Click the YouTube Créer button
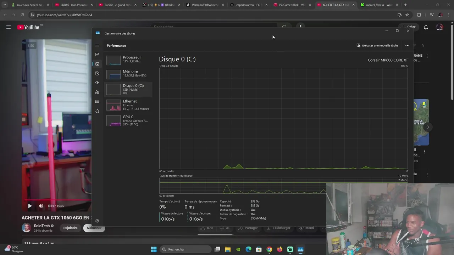The width and height of the screenshot is (454, 255). (x=408, y=27)
